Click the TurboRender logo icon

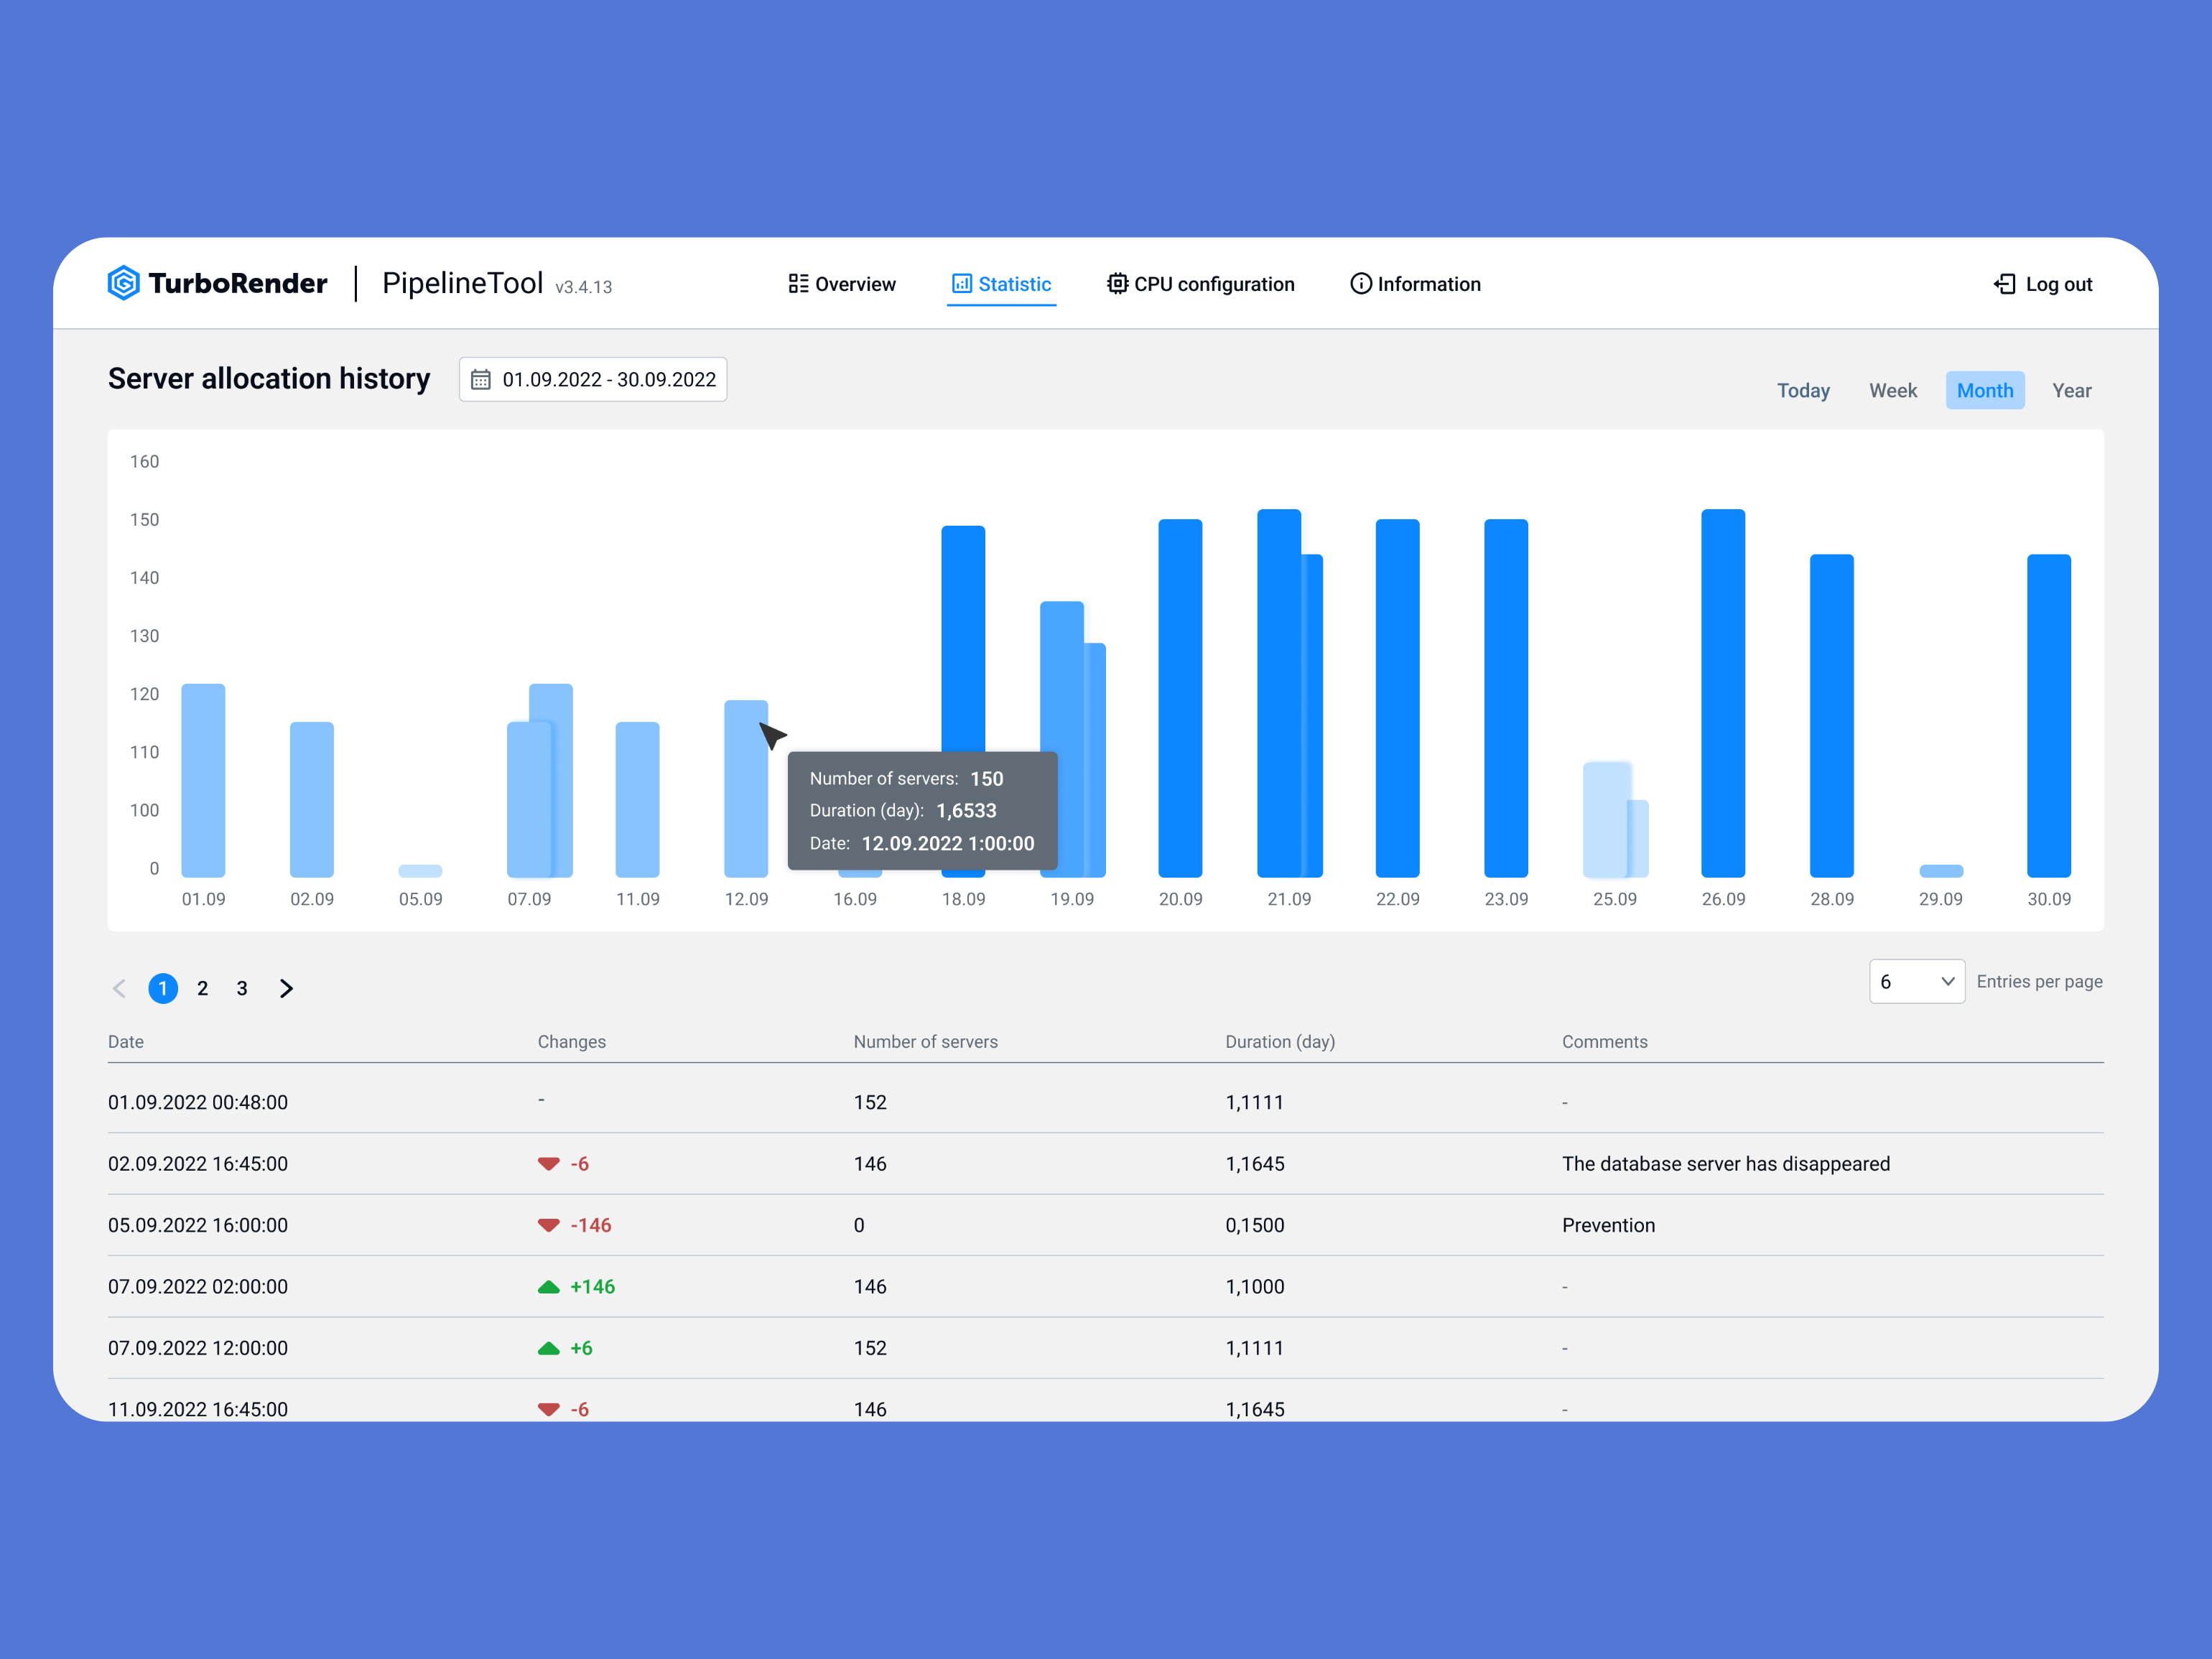pos(126,283)
